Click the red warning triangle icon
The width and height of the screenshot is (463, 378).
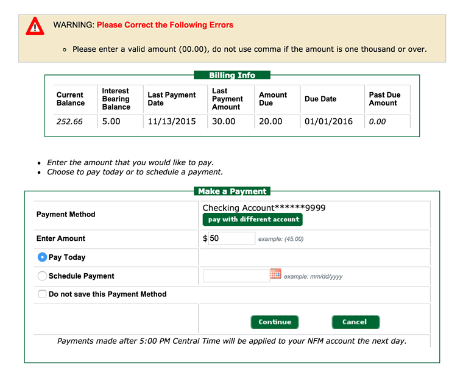(35, 26)
